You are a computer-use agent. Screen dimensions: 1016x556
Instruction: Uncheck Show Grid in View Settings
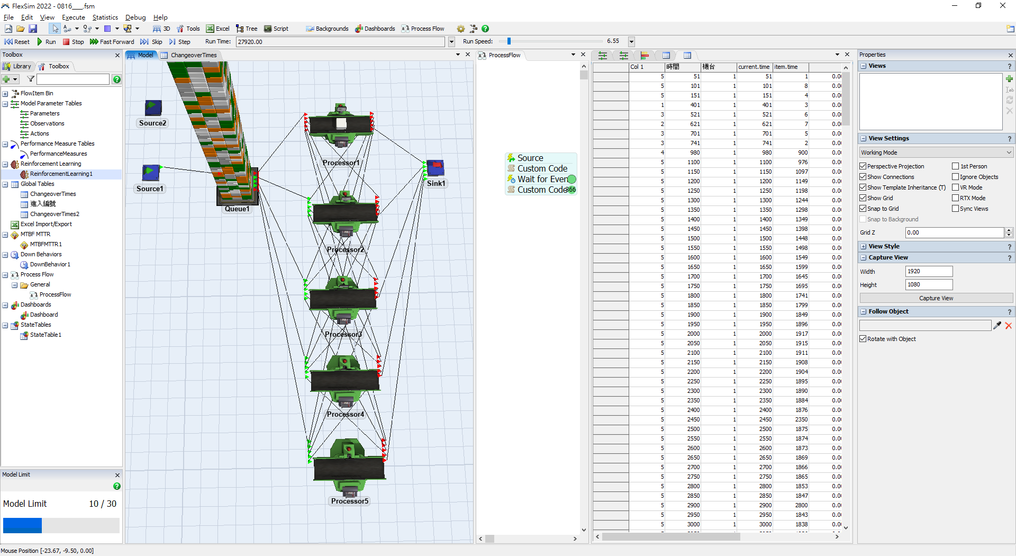(x=863, y=198)
